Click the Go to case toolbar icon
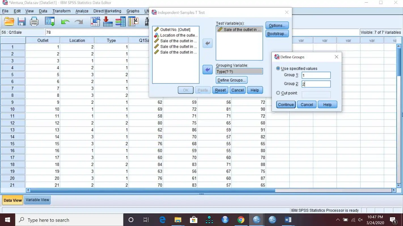 pyautogui.click(x=95, y=21)
